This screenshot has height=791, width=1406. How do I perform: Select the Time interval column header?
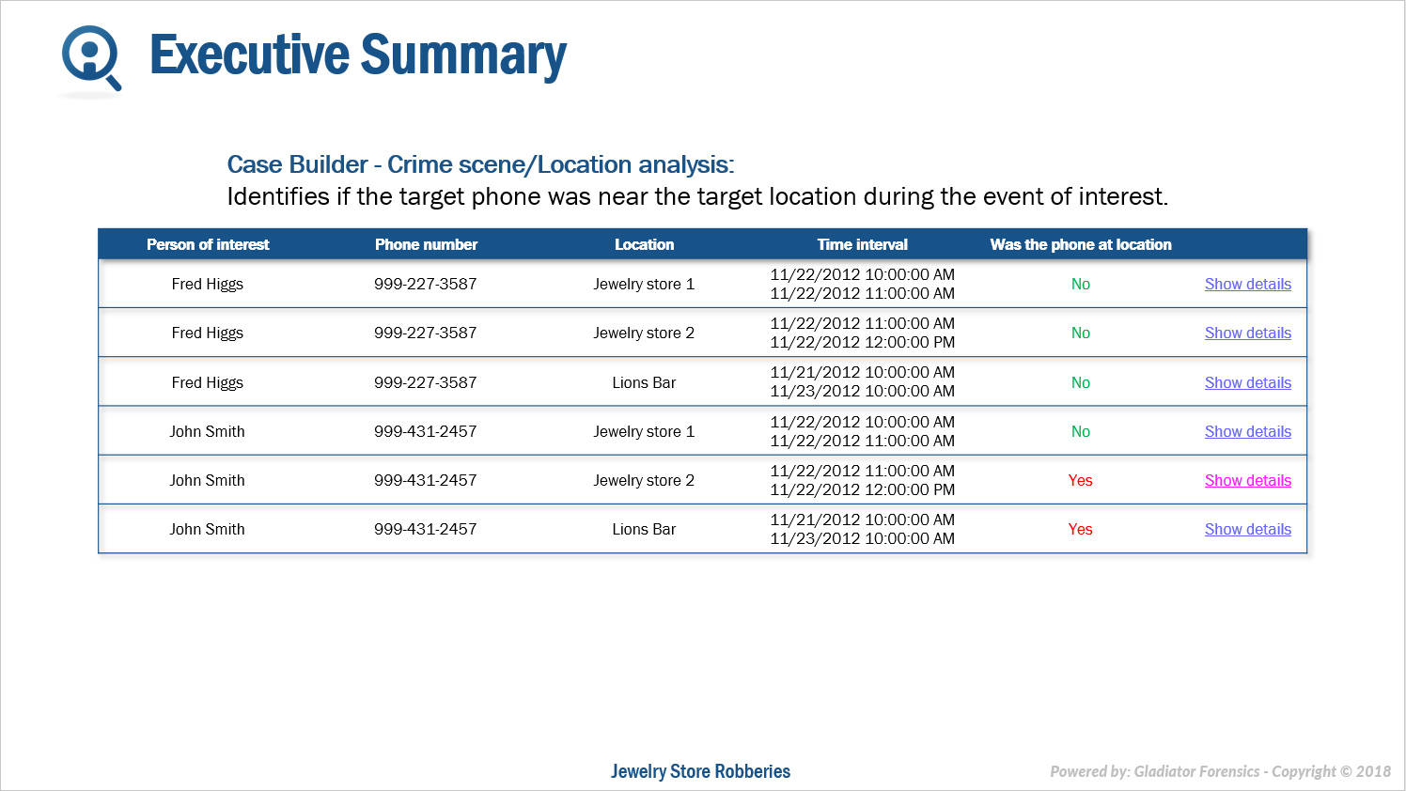862,244
